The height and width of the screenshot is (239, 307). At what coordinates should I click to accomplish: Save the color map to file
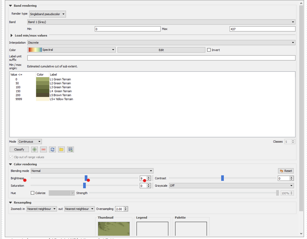pos(70,149)
